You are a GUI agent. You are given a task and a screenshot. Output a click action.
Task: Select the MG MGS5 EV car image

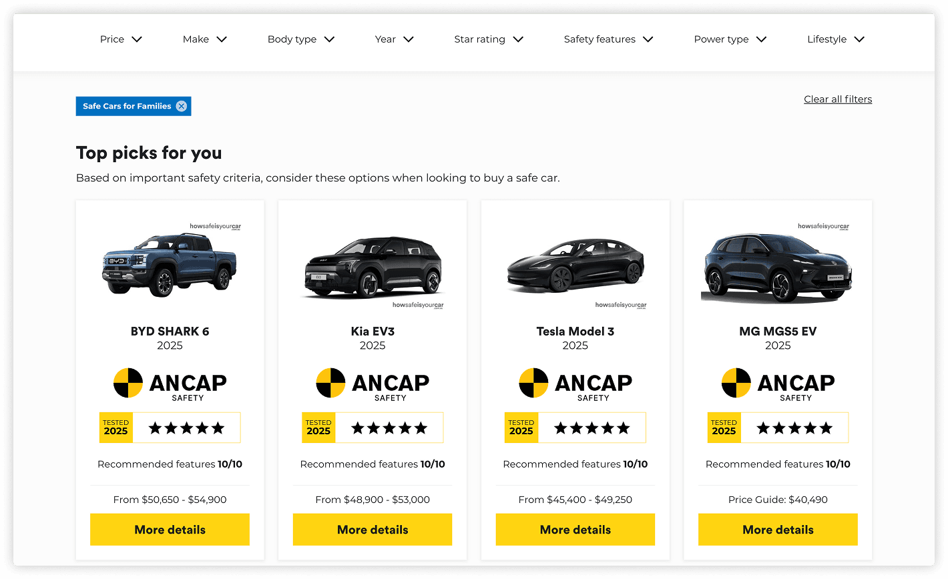[778, 267]
